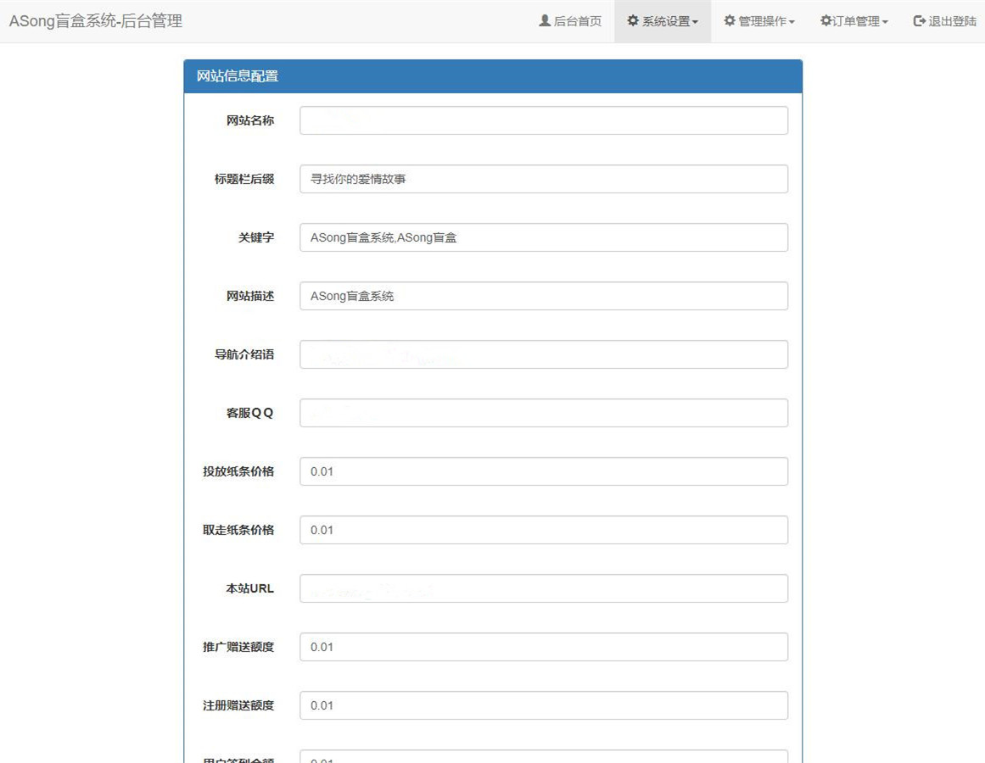The width and height of the screenshot is (985, 763).
Task: Click the 网站描述 field label
Action: pos(250,296)
